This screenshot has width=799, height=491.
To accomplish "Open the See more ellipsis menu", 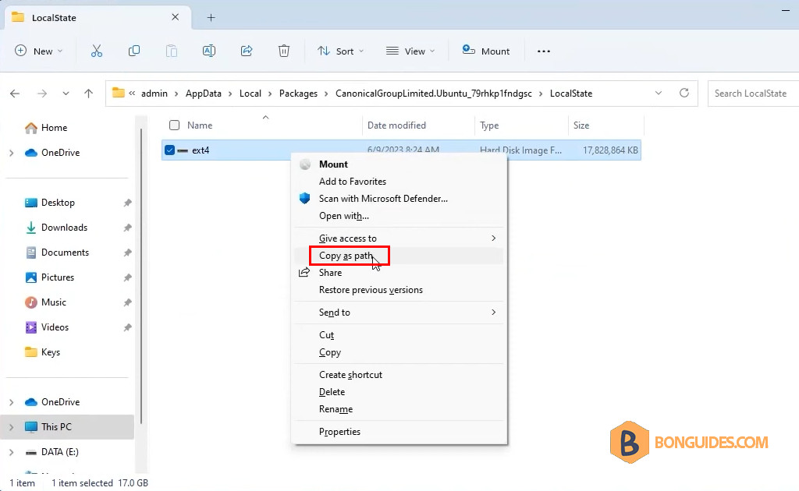I will click(544, 51).
